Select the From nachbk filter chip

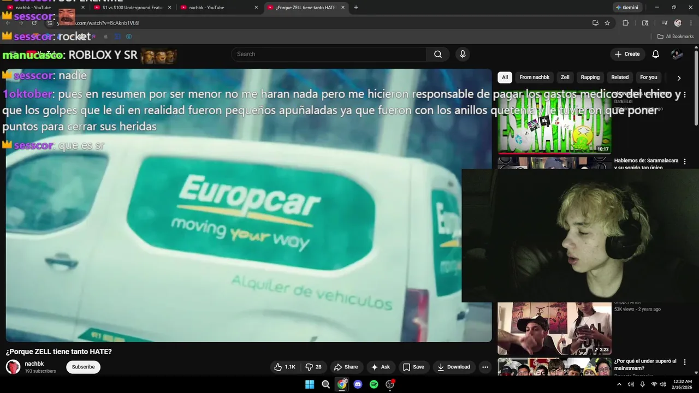535,77
